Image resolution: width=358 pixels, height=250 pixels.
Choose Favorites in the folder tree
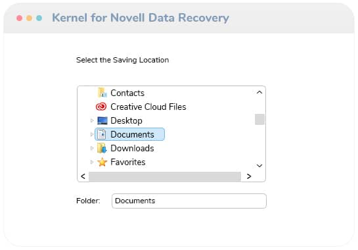click(x=128, y=162)
